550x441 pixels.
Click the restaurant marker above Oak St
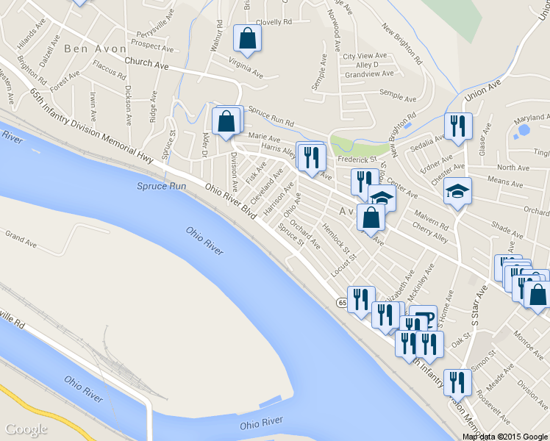coord(429,347)
